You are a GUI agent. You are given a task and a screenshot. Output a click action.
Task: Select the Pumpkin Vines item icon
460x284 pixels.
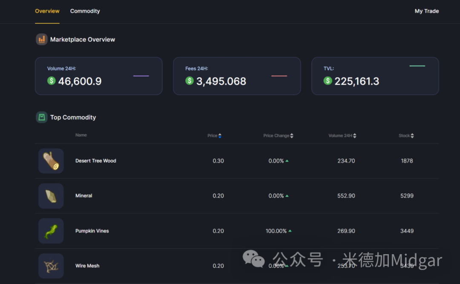[51, 231]
